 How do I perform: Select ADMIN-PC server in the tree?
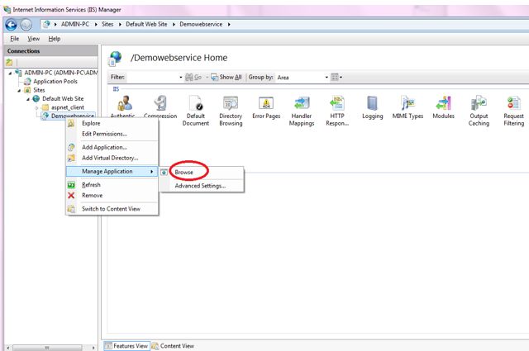(60, 73)
